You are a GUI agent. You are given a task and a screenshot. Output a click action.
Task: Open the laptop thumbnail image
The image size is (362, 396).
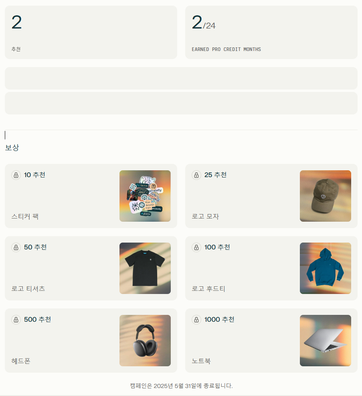click(x=326, y=341)
